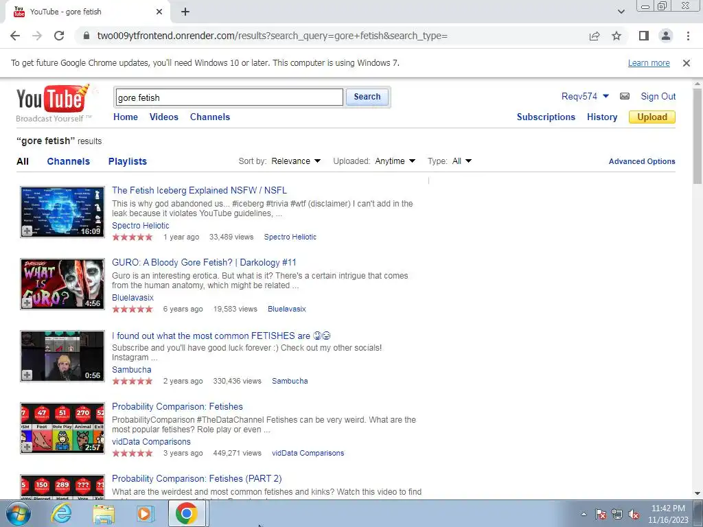The width and height of the screenshot is (703, 527).
Task: Open Probability Comparison: Fetishes video title
Action: click(177, 406)
